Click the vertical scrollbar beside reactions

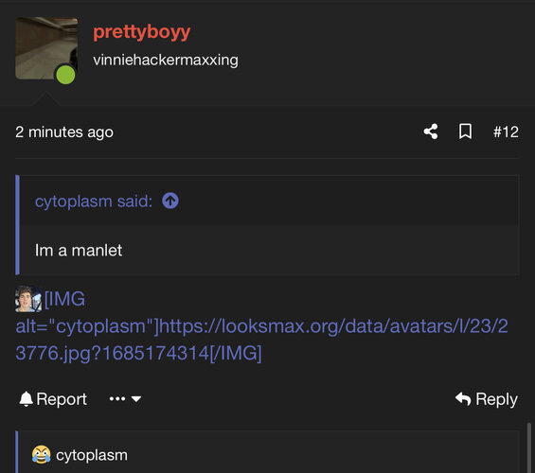tap(528, 447)
